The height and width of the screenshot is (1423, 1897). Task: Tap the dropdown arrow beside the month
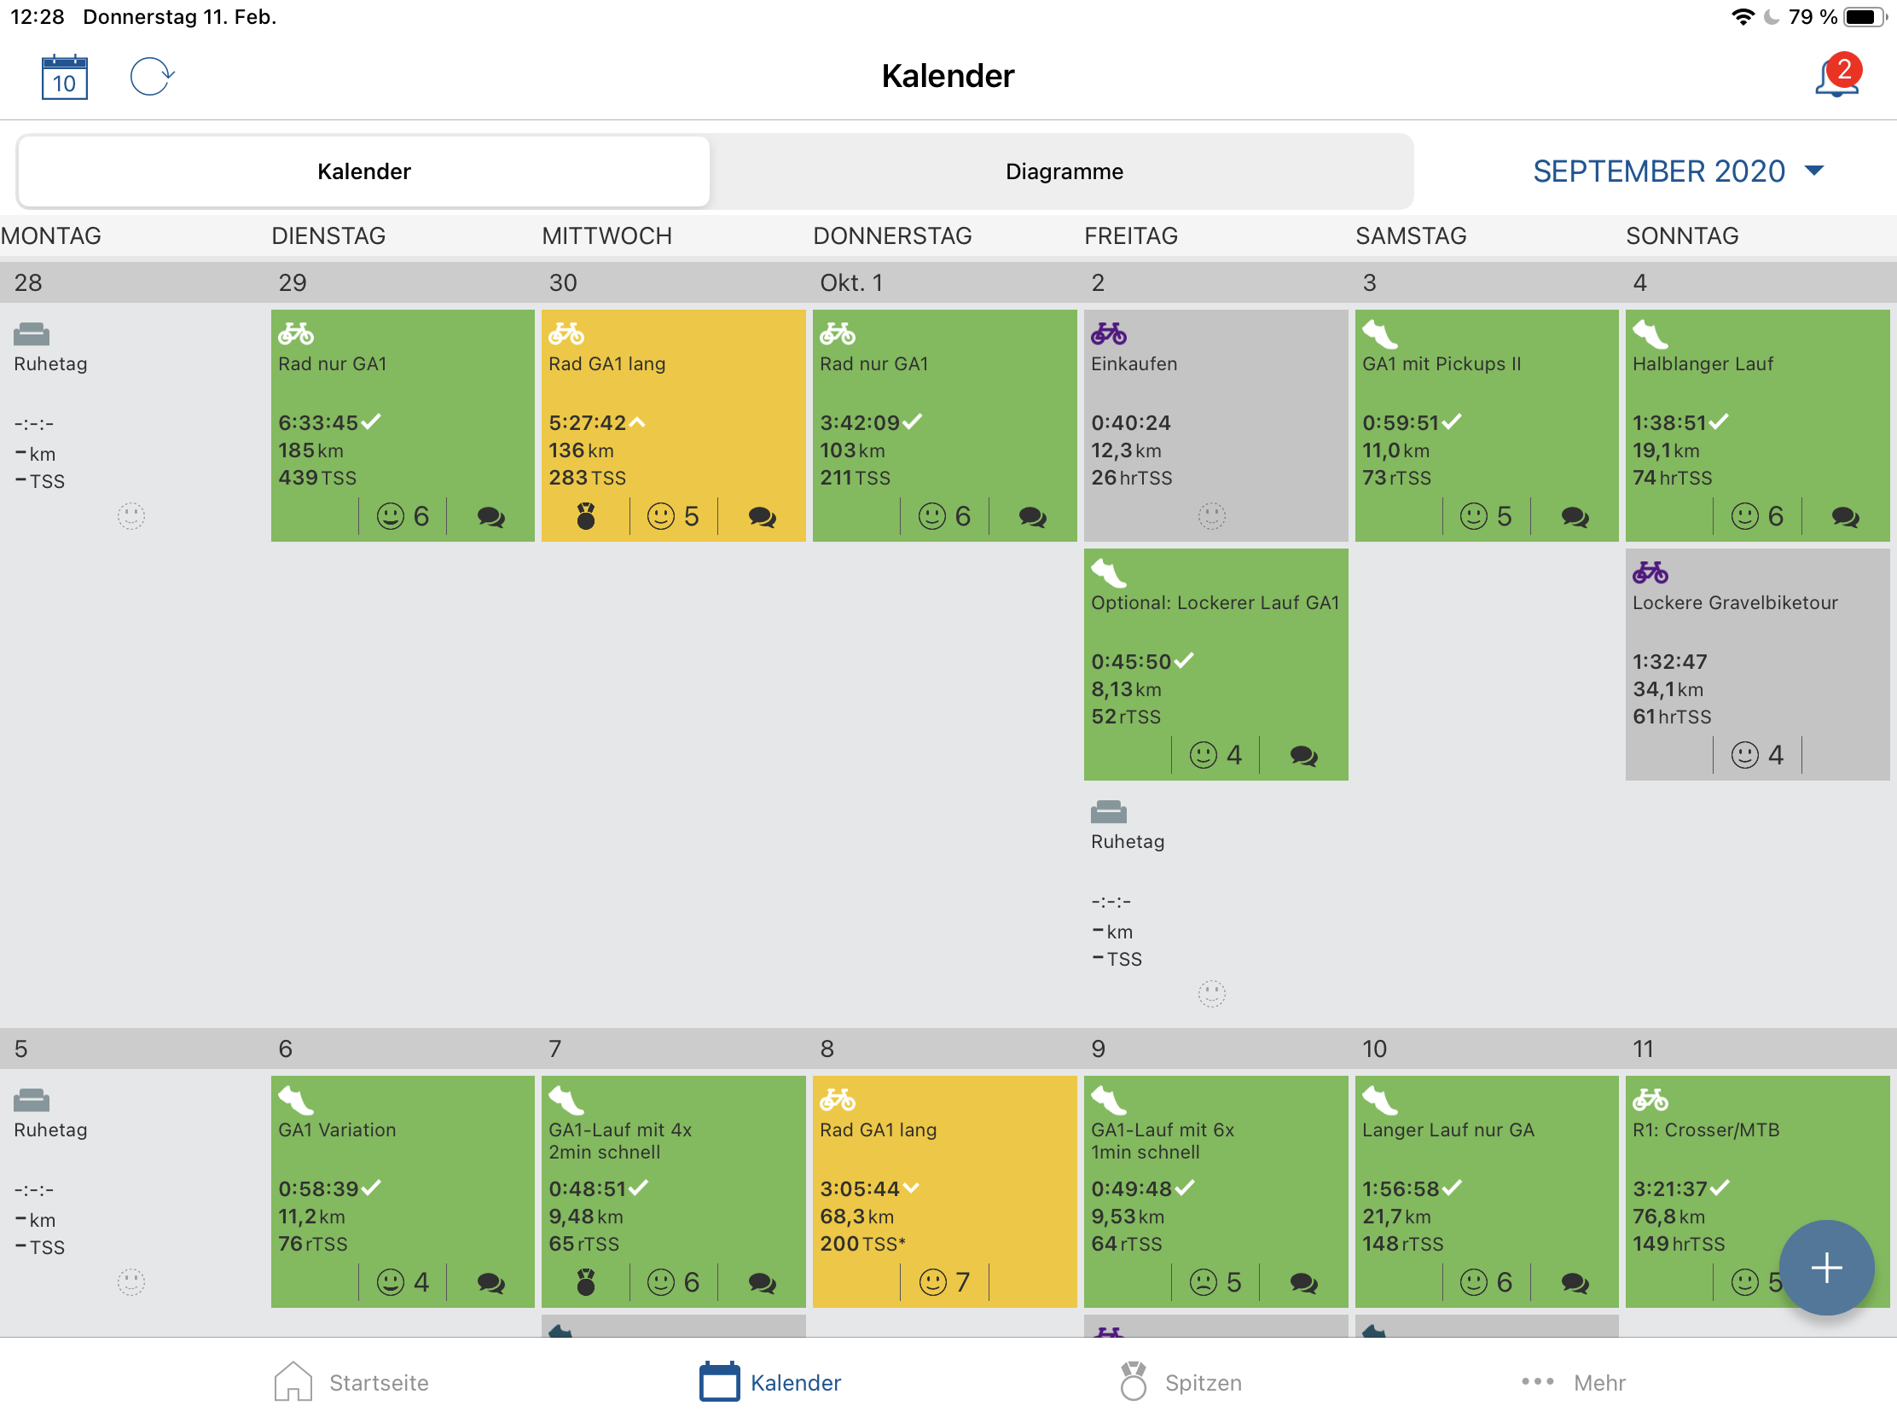1813,171
